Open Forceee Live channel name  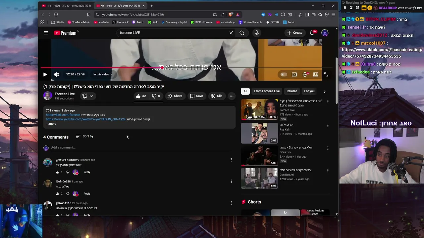coord(65,94)
